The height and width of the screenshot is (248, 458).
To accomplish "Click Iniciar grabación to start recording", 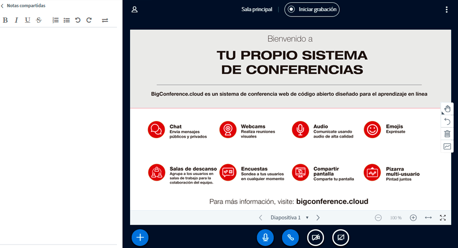I will tap(312, 9).
